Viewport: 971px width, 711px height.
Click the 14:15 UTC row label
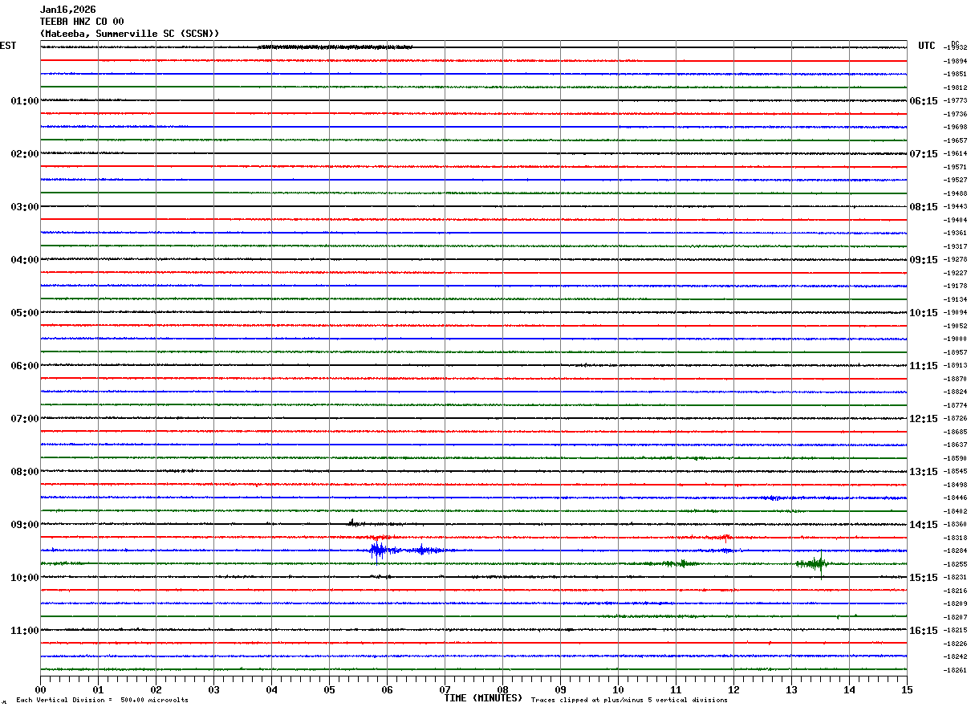[x=923, y=525]
